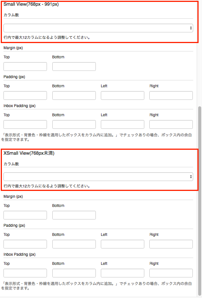202x298 pixels.
Task: Select Small View Padding Left field
Action: click(x=123, y=95)
